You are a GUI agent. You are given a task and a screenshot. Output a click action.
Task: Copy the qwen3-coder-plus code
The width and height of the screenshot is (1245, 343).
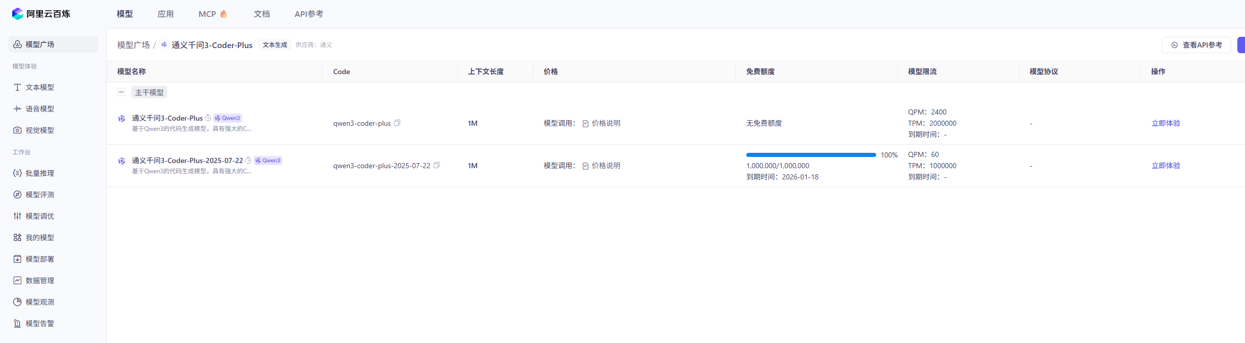point(397,123)
